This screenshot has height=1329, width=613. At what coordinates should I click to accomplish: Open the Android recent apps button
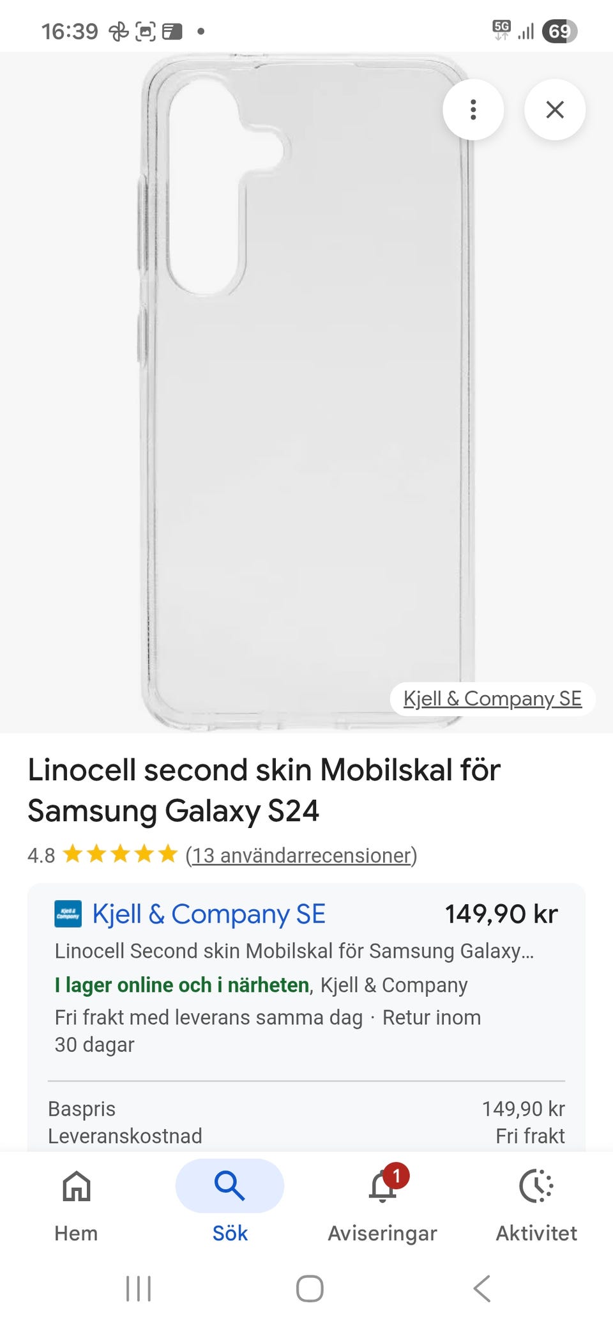[x=139, y=1288]
